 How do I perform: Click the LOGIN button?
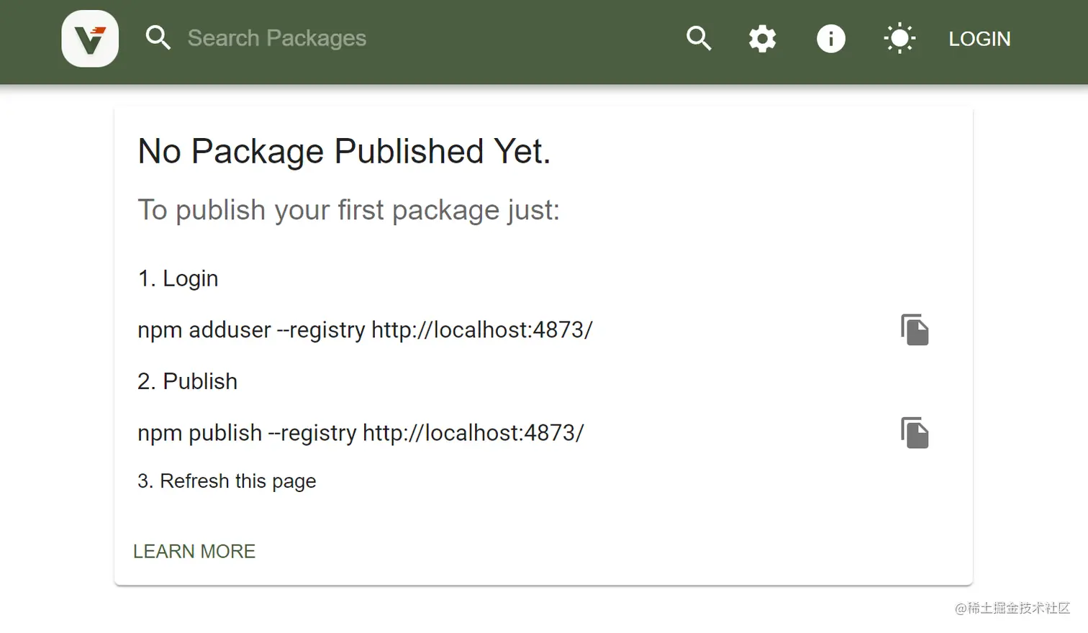click(979, 39)
